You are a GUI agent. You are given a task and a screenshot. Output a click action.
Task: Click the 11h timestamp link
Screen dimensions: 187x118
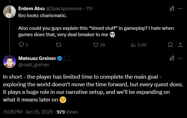[x=89, y=9]
